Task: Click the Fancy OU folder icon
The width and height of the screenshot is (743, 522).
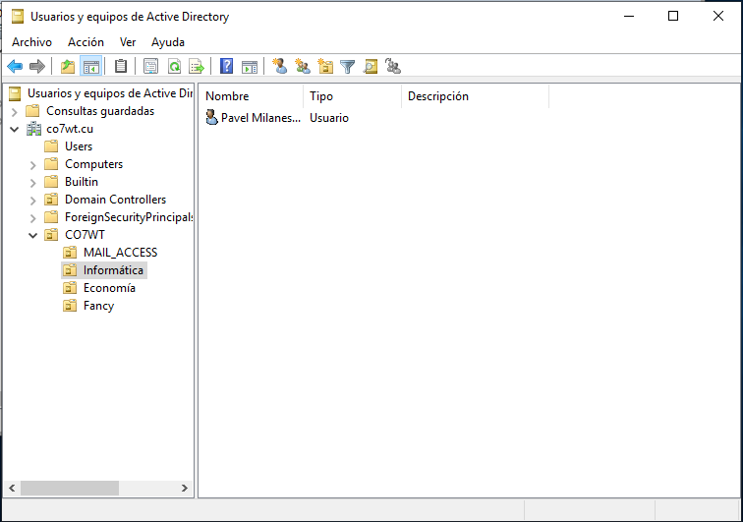Action: point(70,306)
